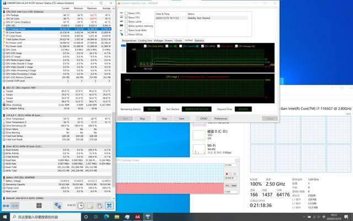Click red color swatch in CPU Package Power graph

[x=227, y=174]
